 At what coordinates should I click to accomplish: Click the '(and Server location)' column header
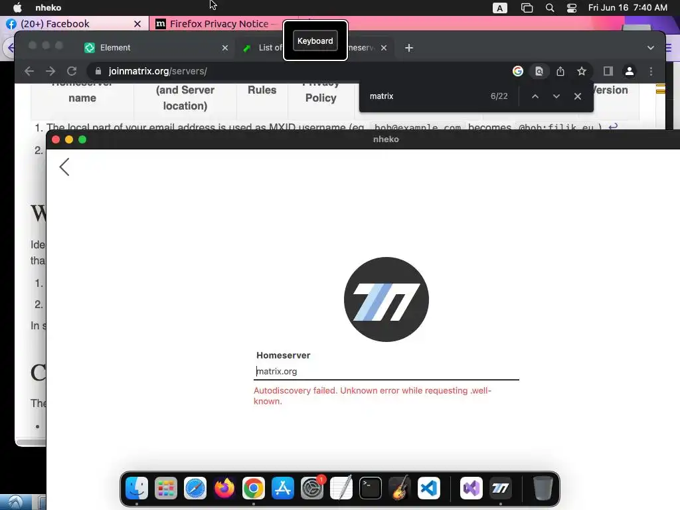point(185,98)
